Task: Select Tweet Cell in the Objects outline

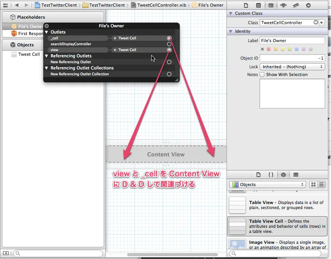Action: click(x=29, y=54)
